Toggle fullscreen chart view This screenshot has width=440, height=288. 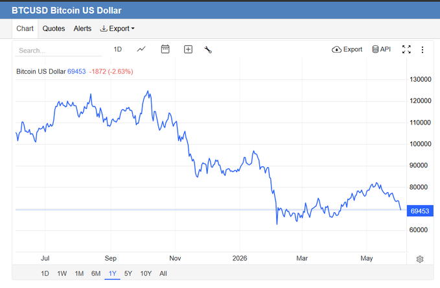(406, 49)
